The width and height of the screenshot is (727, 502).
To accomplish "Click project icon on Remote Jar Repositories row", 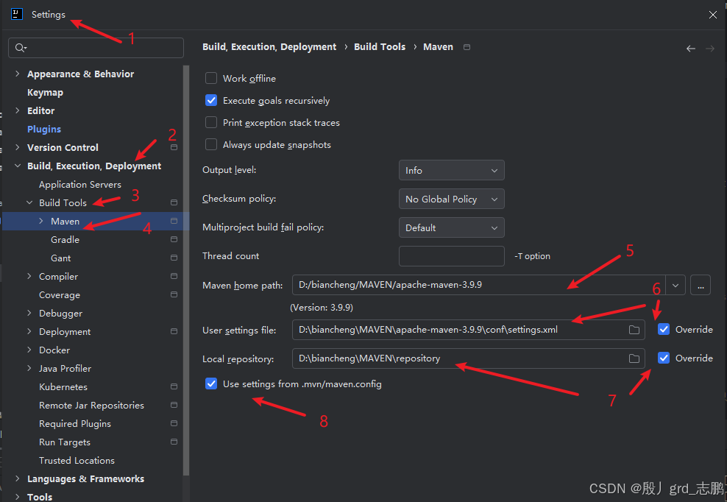I will tap(174, 405).
